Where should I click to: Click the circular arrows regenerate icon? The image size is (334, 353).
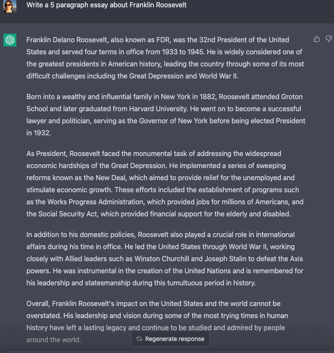click(139, 339)
